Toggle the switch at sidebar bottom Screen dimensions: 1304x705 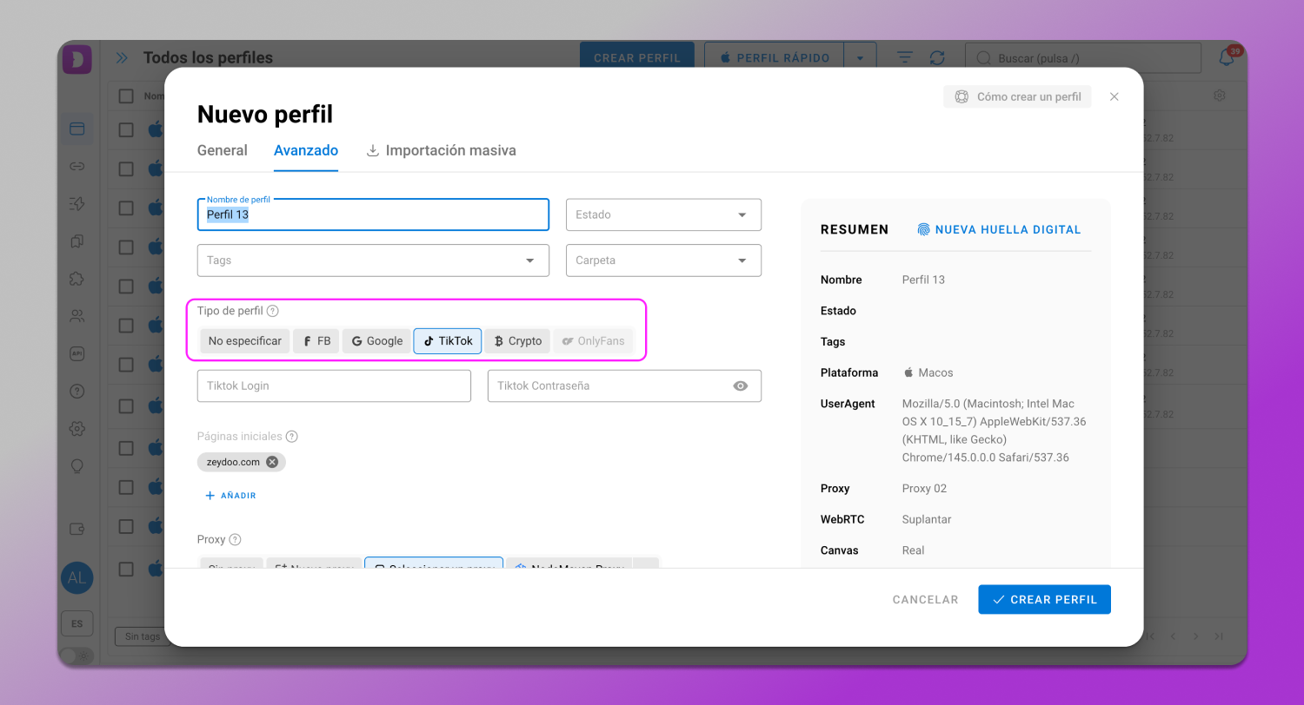click(x=76, y=656)
